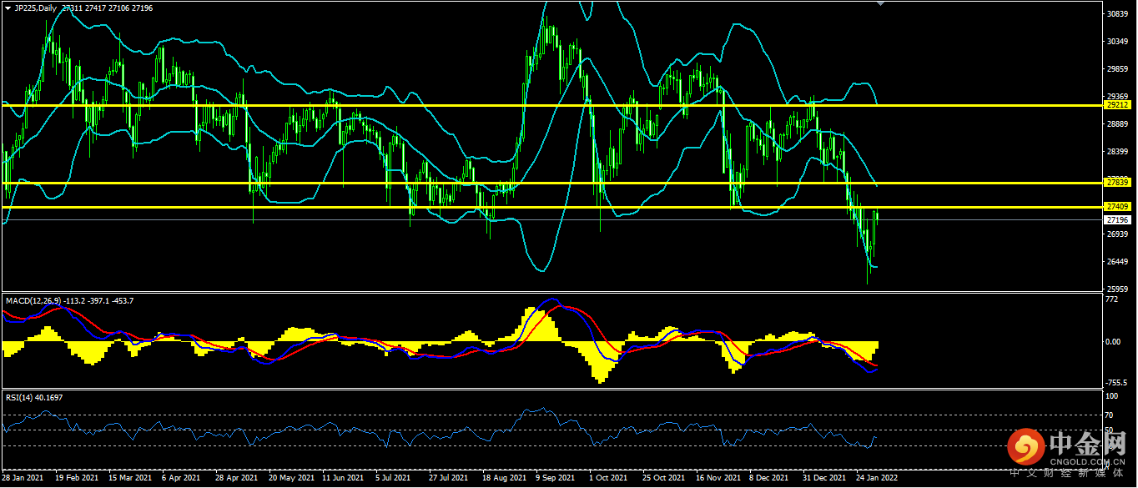
Task: Click the 28 Jan 2021 date label
Action: point(23,478)
